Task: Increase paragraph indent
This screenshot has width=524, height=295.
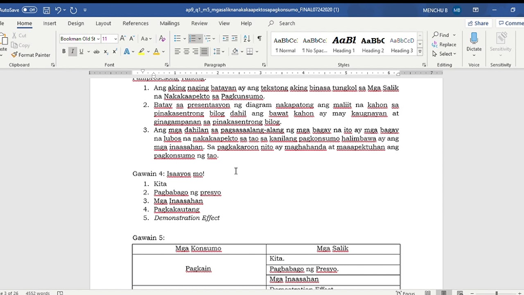Action: (235, 39)
